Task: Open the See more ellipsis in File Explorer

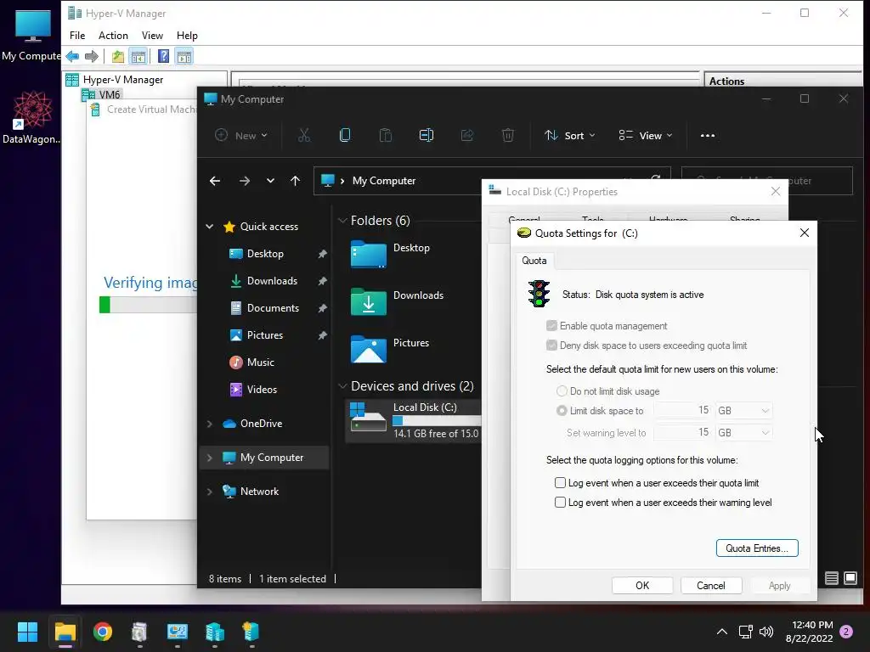Action: pos(708,135)
